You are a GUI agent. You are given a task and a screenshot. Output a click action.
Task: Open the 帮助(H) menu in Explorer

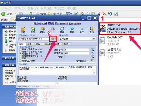[x=72, y=8]
